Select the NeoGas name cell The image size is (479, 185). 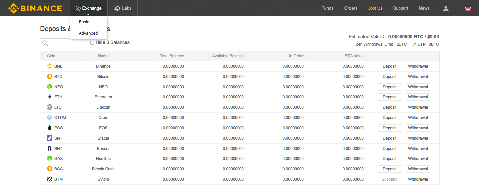[x=103, y=159]
